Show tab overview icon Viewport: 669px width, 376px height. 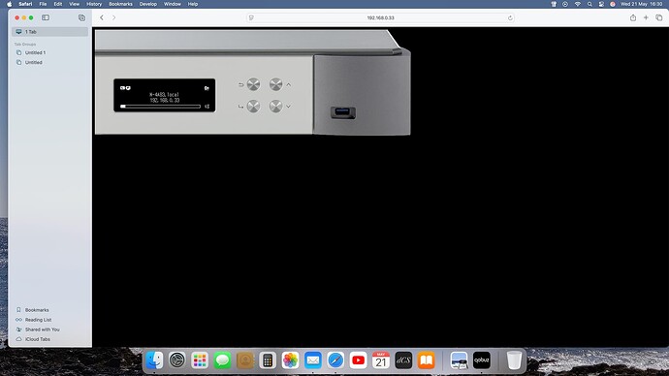click(659, 17)
